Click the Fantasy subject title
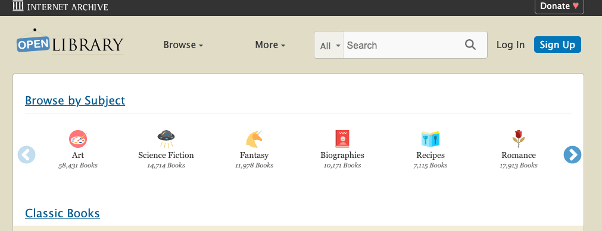This screenshot has height=231, width=602. [x=254, y=156]
